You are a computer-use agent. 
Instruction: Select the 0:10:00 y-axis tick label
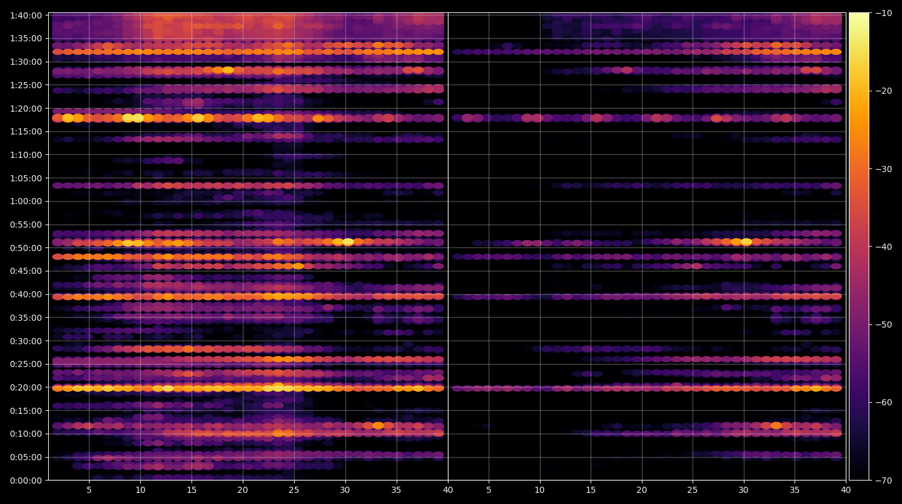click(x=26, y=434)
